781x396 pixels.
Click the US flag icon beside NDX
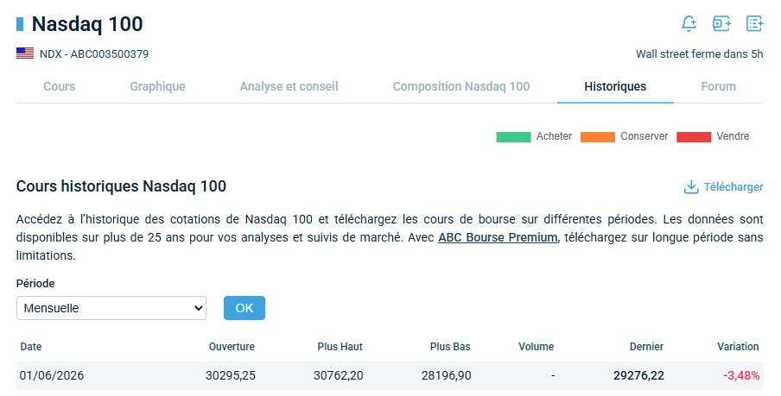coord(25,53)
